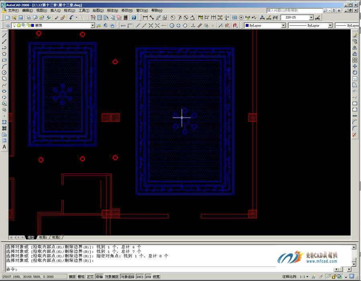361x281 pixels.
Task: Open the QuickCalc calculator icon
Action: [x=125, y=18]
